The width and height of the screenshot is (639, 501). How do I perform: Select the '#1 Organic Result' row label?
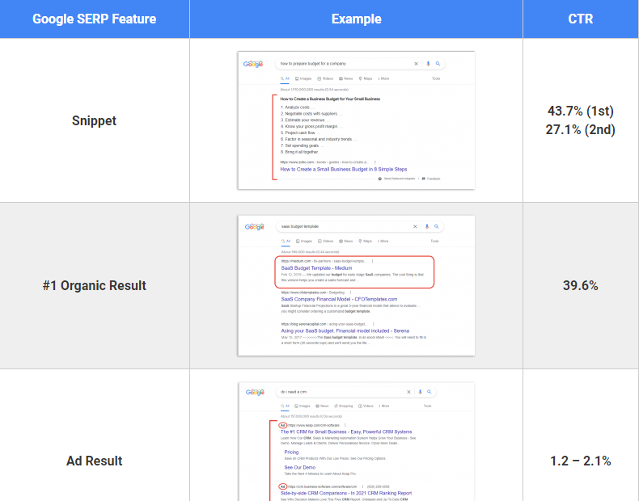pos(94,286)
